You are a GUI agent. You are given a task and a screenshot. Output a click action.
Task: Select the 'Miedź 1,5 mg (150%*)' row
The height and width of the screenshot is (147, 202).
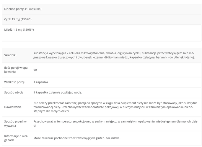pyautogui.click(x=19, y=29)
